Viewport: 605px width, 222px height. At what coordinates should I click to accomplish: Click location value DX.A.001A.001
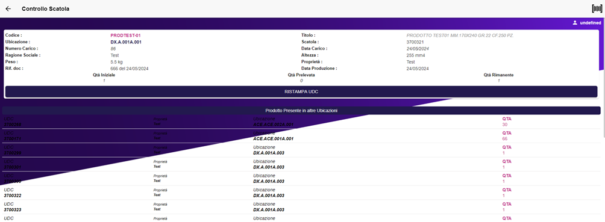coord(126,42)
